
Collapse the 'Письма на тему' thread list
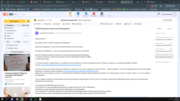172,33
